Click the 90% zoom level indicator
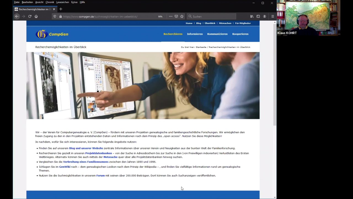Screen dimensions: 353x199 coord(160,17)
